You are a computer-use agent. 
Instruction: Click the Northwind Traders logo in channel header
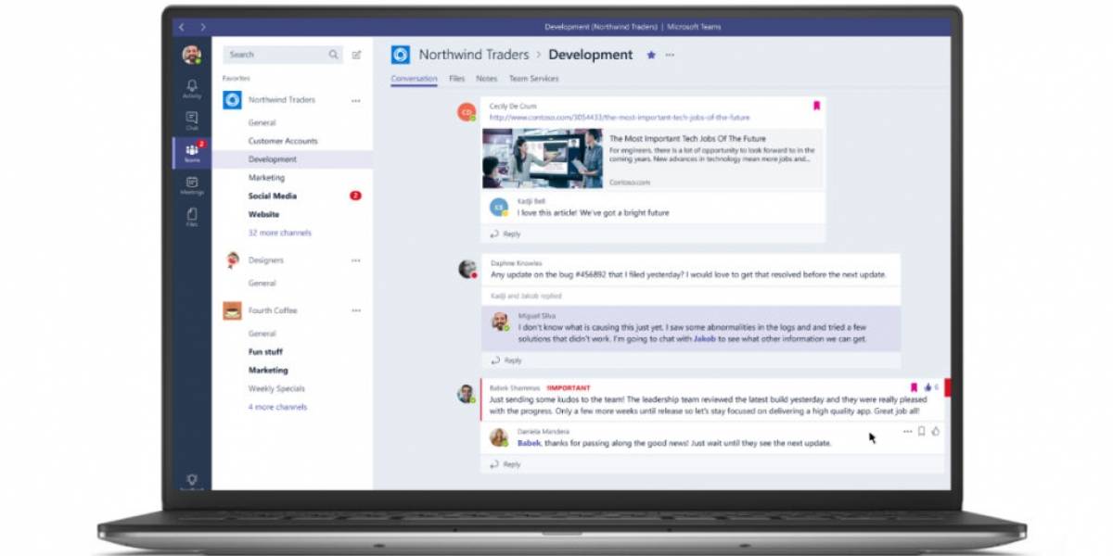[400, 55]
